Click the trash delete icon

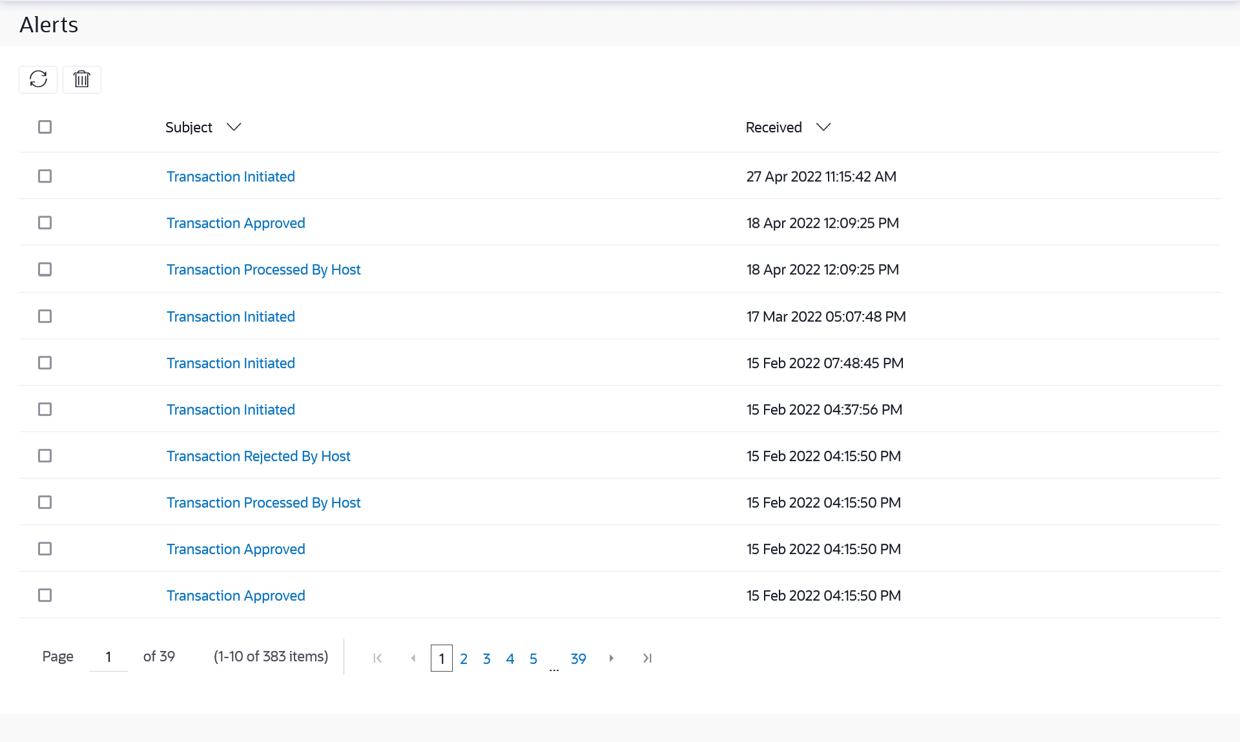[x=81, y=79]
